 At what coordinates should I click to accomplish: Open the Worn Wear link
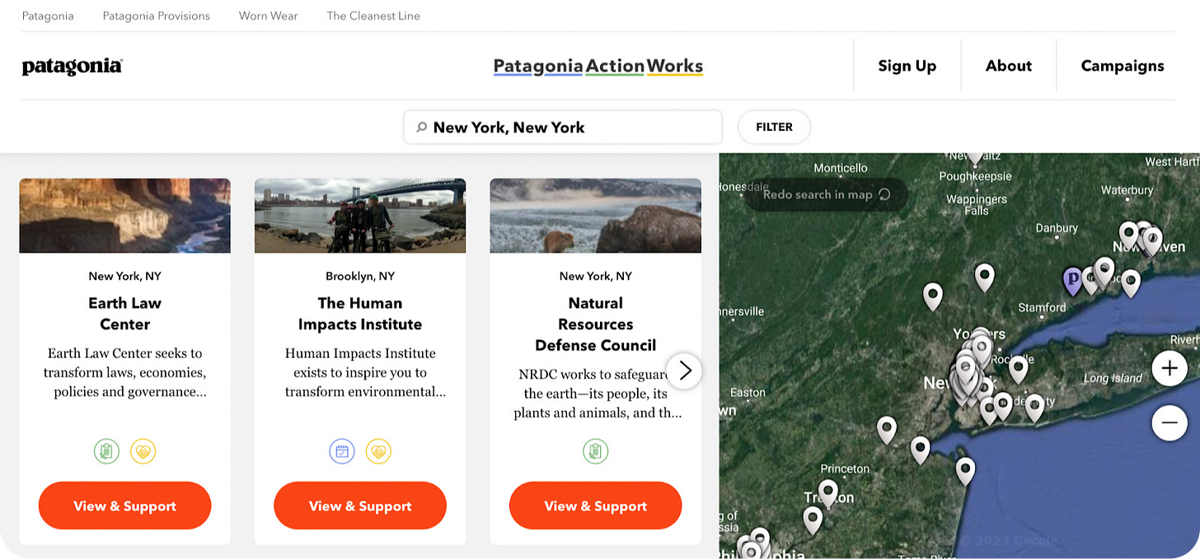(x=269, y=16)
